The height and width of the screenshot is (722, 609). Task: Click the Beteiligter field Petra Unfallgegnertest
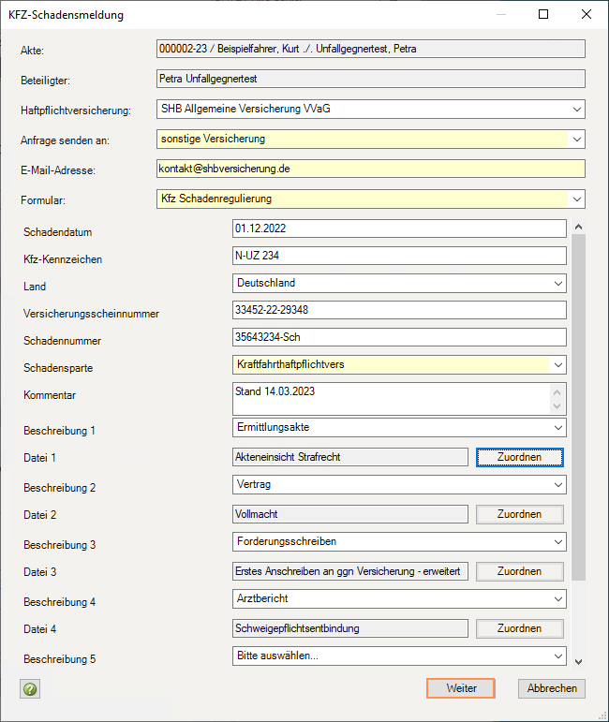(x=371, y=79)
